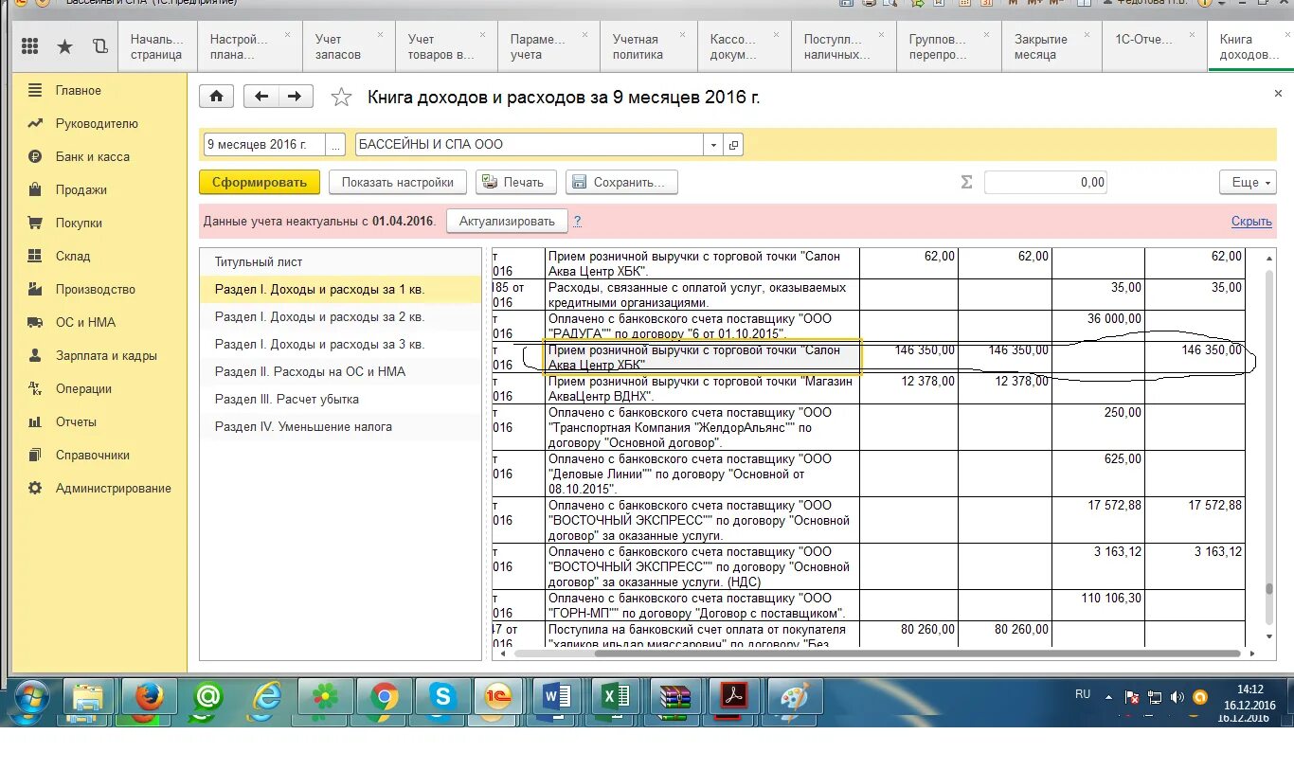Navigate back with the left arrow
This screenshot has height=770, width=1294.
pos(261,97)
